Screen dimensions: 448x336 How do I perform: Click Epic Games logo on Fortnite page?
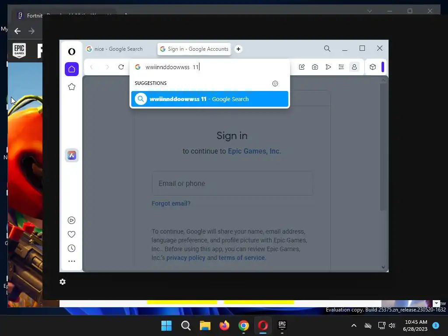(x=19, y=50)
